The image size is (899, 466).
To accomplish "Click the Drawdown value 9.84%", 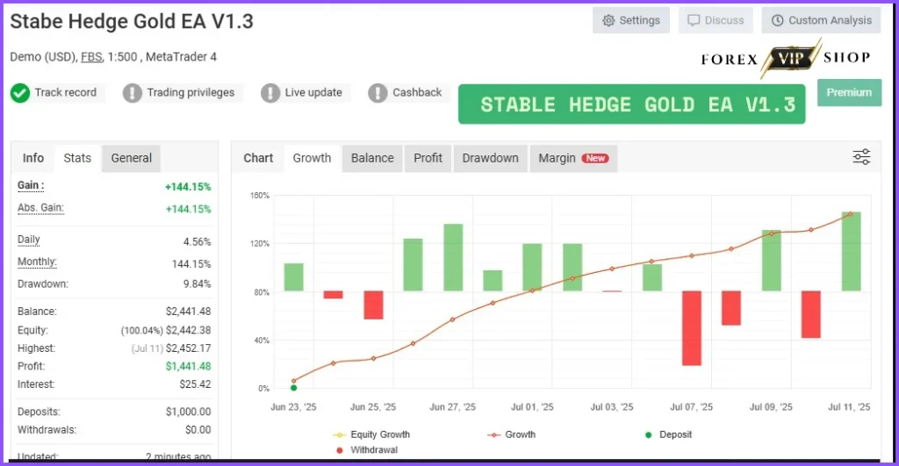I will [198, 283].
